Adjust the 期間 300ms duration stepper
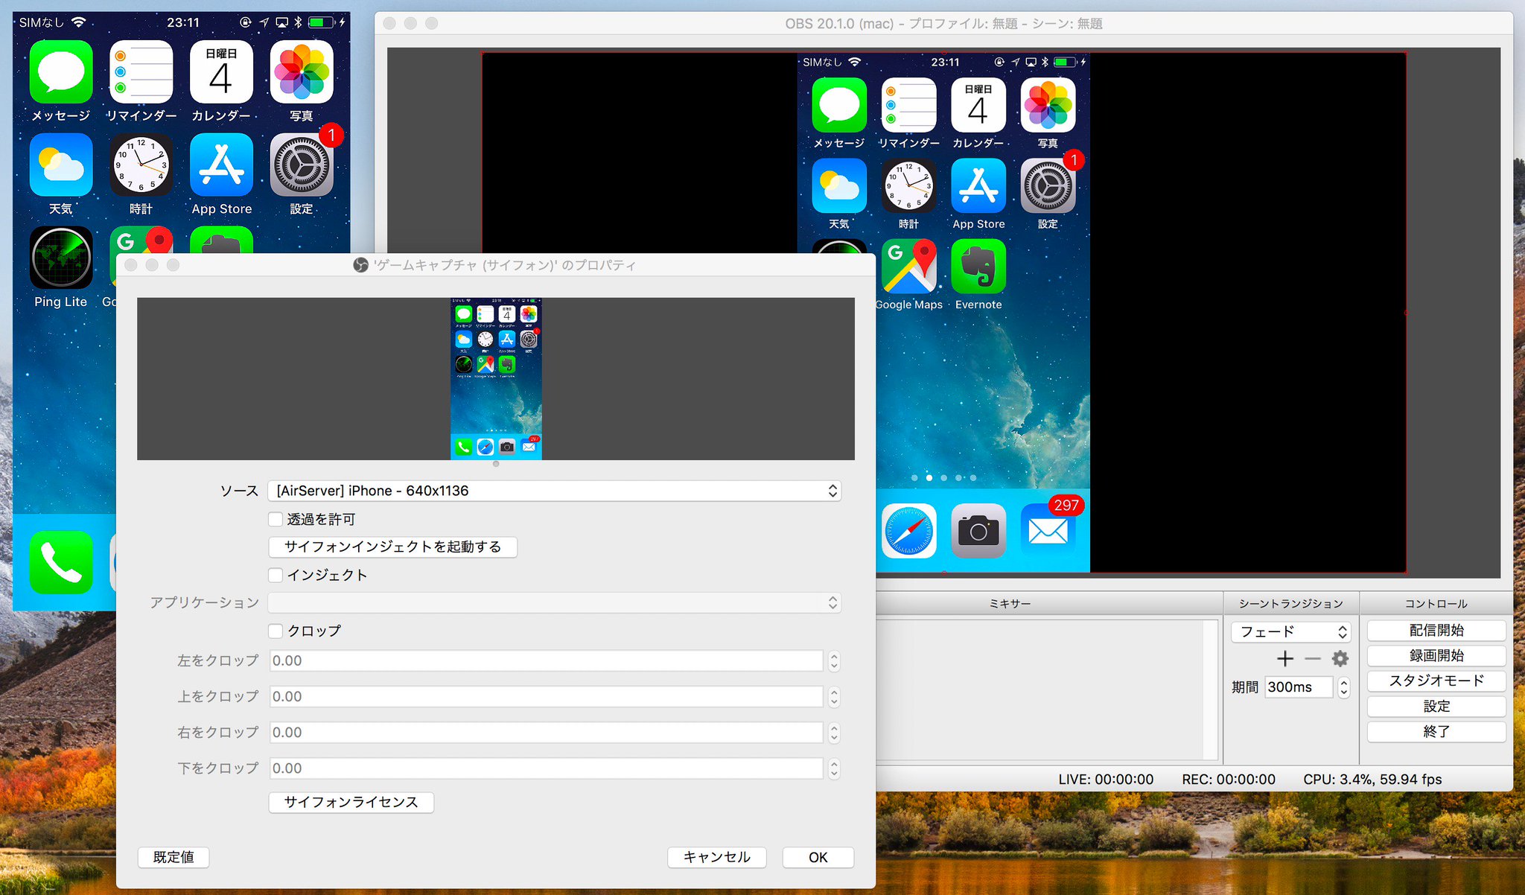 (1344, 687)
